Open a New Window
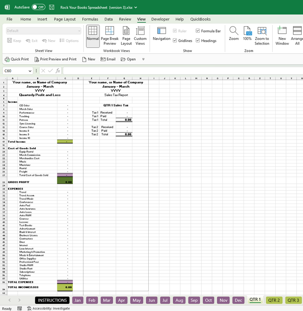 [x=282, y=35]
